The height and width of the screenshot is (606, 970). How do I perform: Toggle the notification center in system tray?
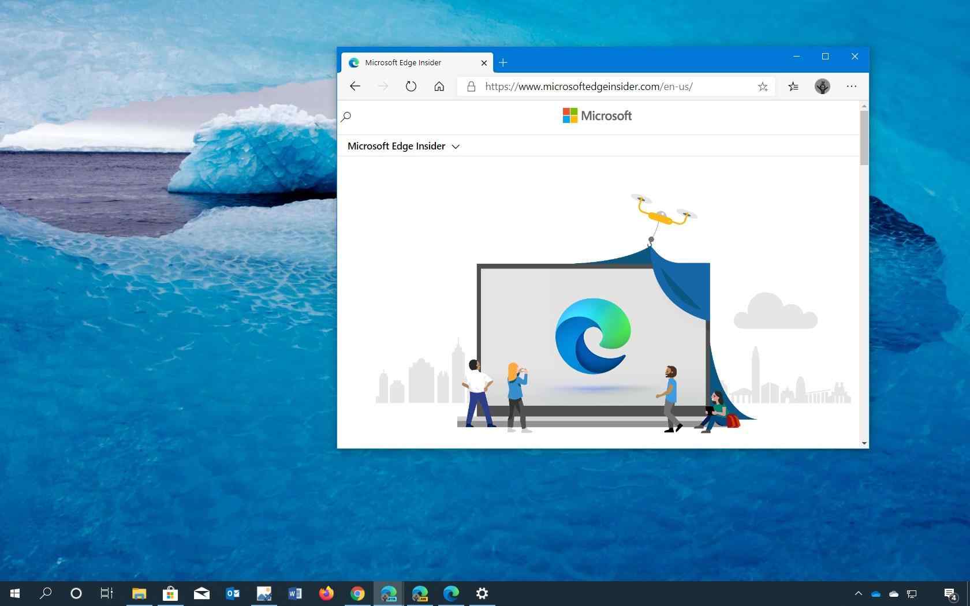coord(950,593)
